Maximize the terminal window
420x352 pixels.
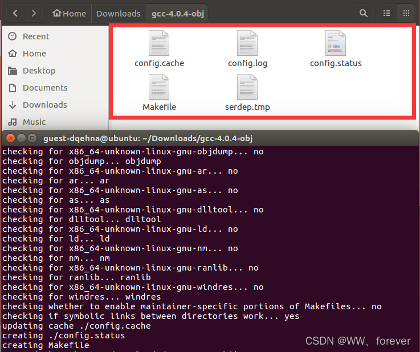click(x=32, y=138)
